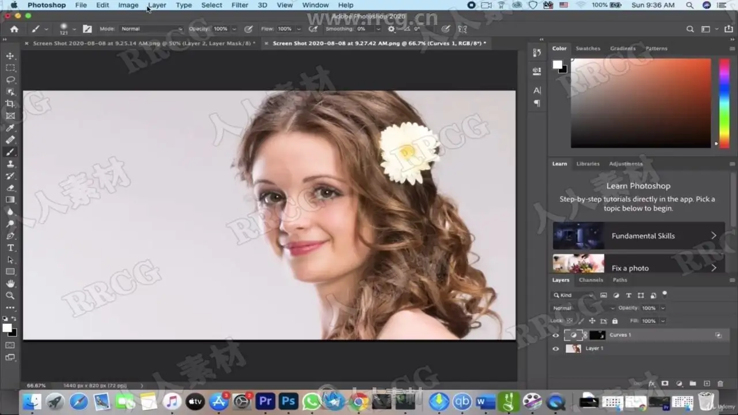
Task: Select the Hand tool
Action: click(10, 284)
